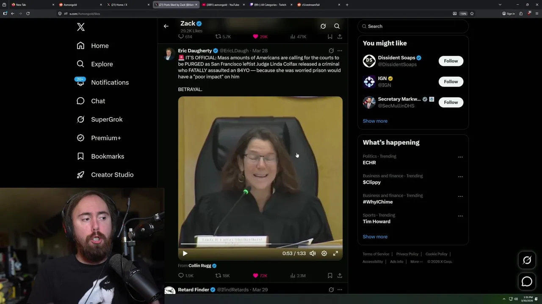This screenshot has height=304, width=542.
Task: Go to Home in the sidebar
Action: point(93,46)
